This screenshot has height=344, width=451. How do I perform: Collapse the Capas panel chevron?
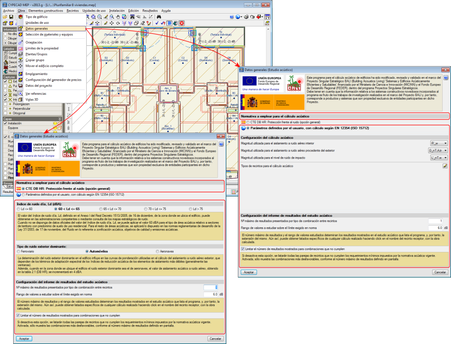click(x=60, y=119)
